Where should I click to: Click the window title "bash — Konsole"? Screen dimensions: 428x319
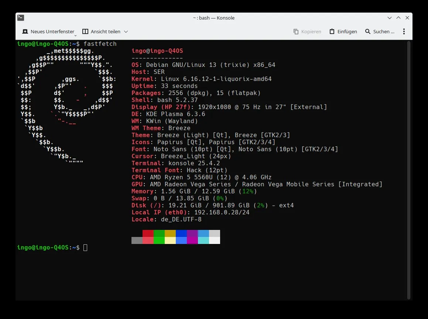214,18
